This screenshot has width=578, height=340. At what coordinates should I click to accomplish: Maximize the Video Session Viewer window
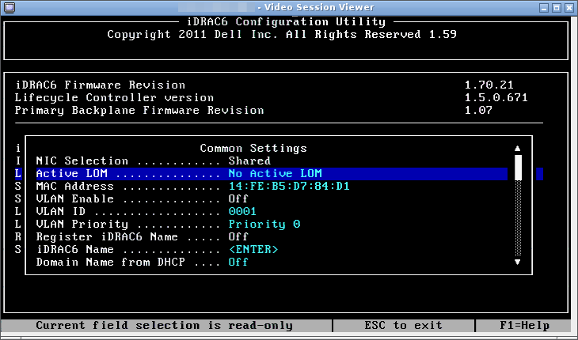[557, 8]
